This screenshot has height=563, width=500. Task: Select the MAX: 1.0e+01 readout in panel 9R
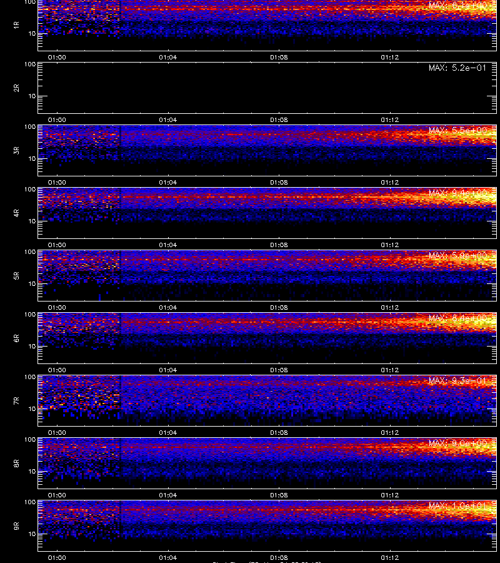[x=457, y=506]
